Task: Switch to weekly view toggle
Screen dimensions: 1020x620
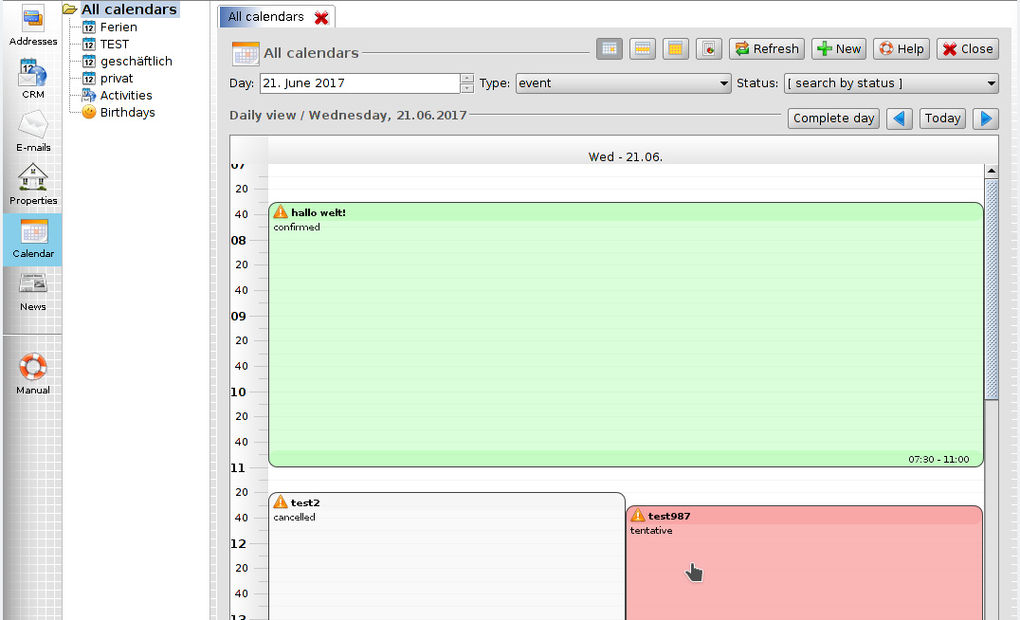Action: [x=643, y=49]
